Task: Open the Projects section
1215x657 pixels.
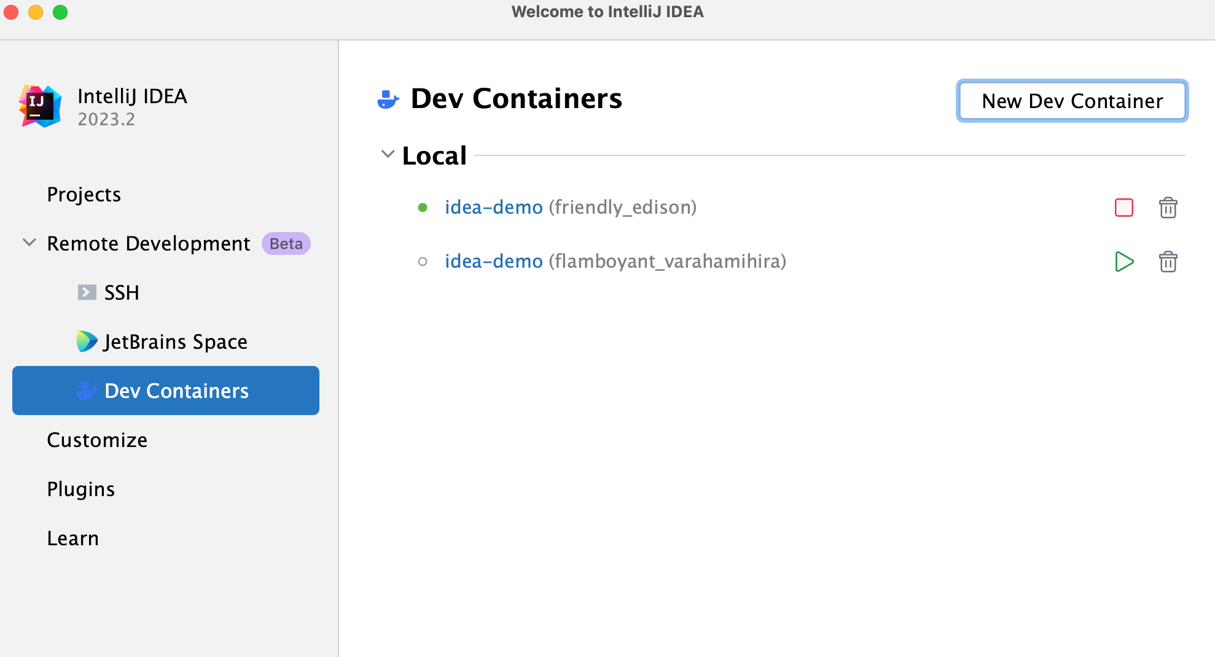Action: [x=84, y=194]
